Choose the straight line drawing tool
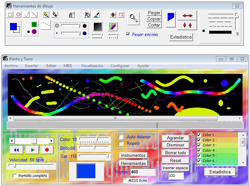The image size is (250, 186). coord(34,15)
